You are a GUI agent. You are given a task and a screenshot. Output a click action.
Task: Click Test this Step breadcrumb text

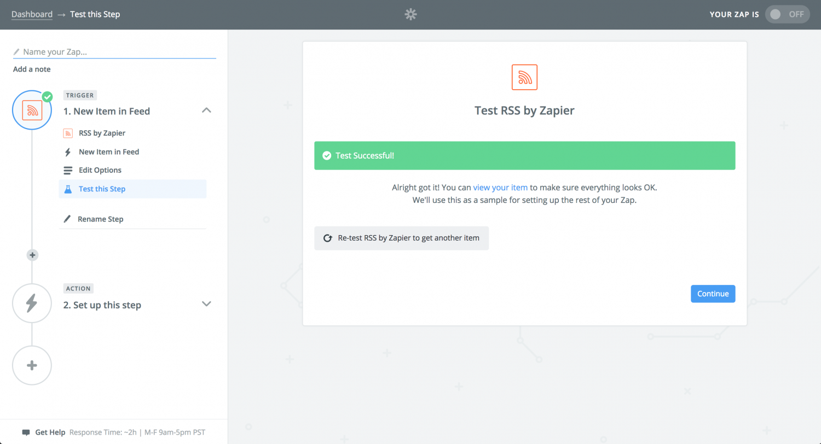[95, 14]
